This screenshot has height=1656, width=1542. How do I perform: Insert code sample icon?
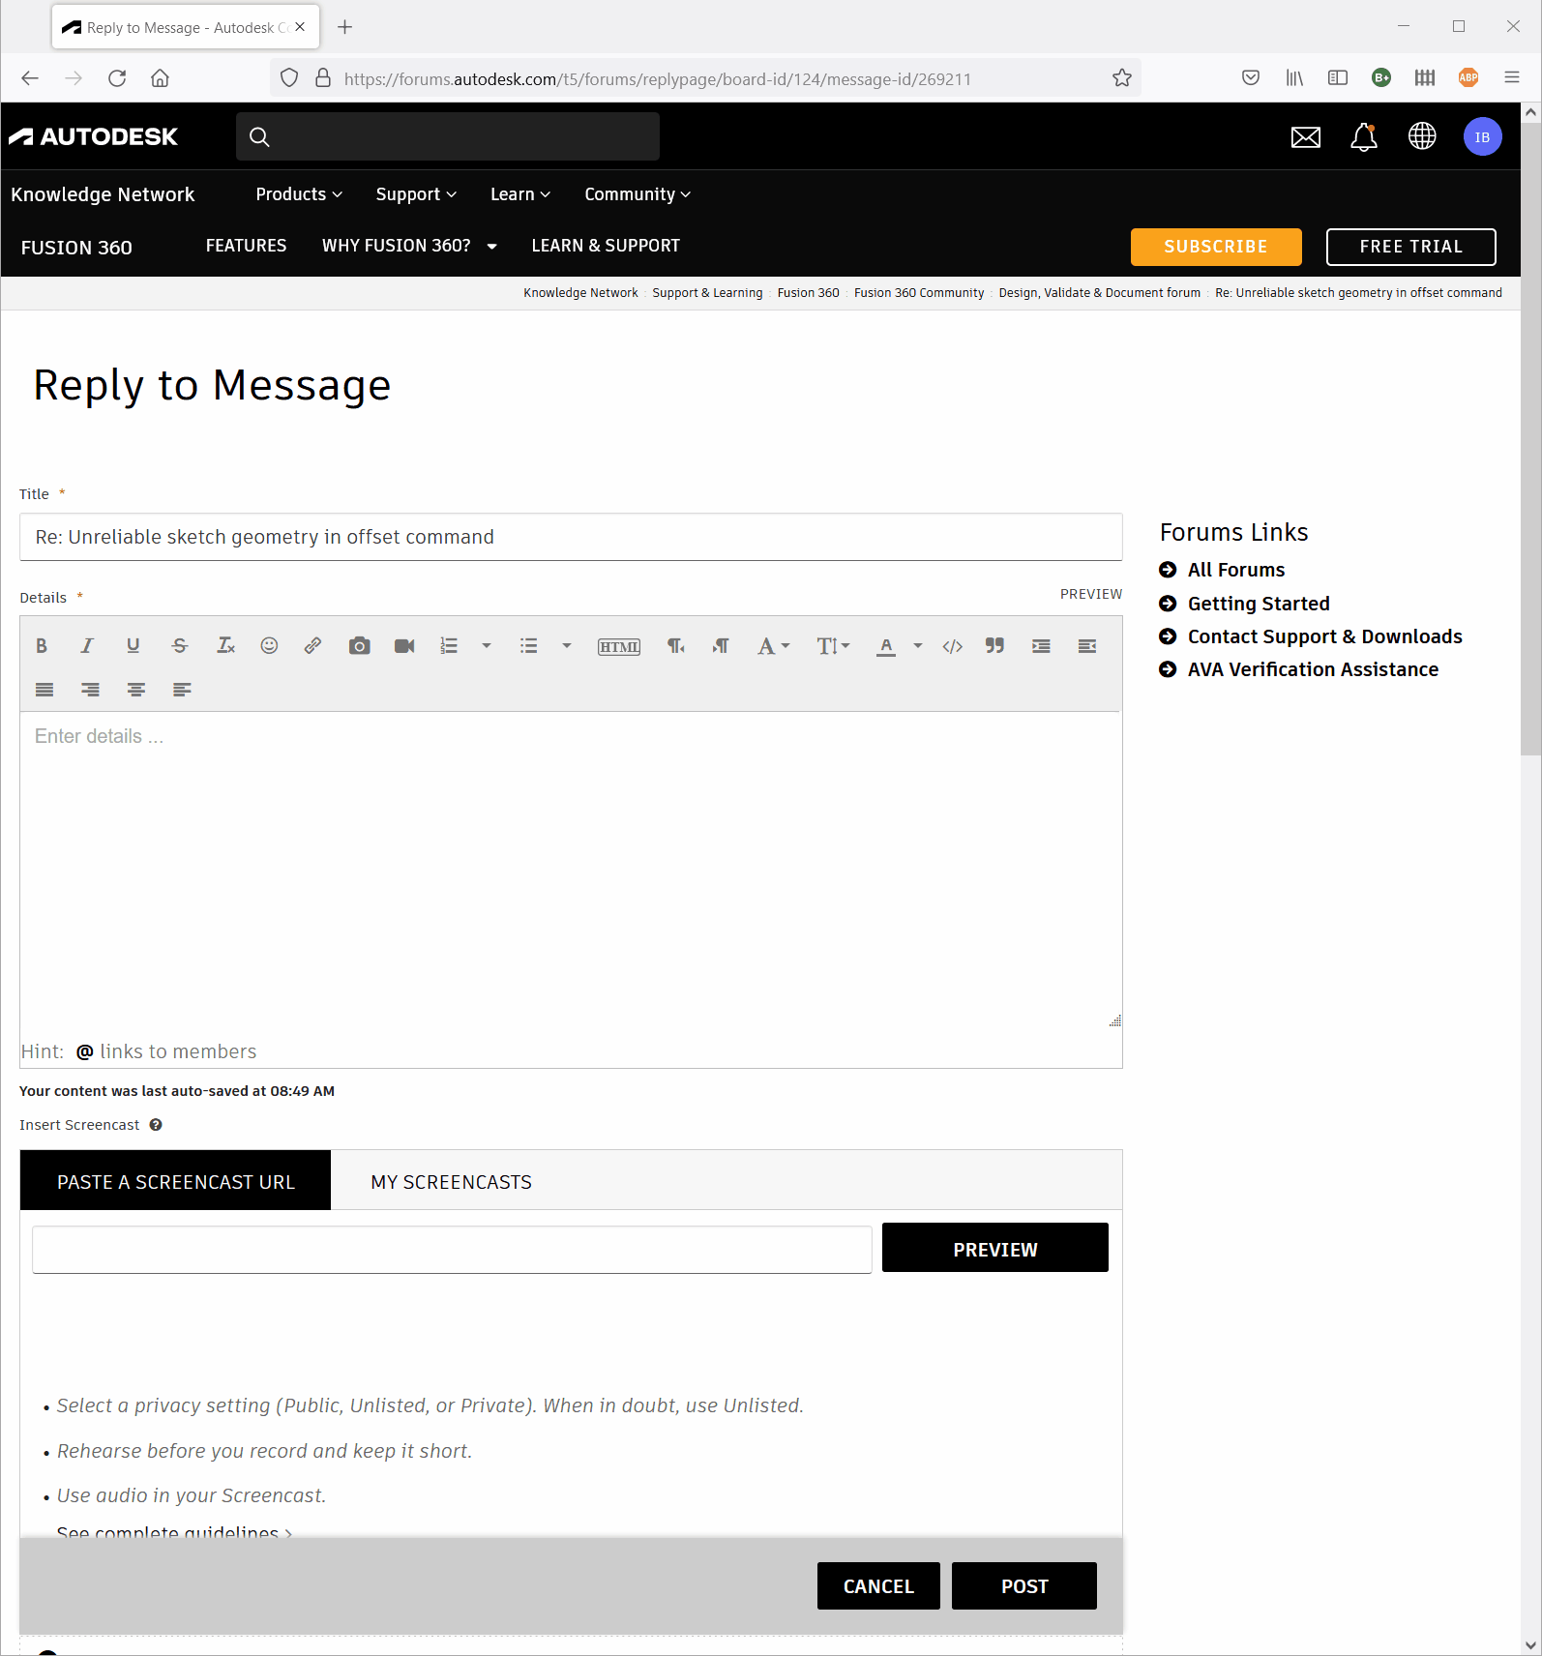(x=952, y=646)
